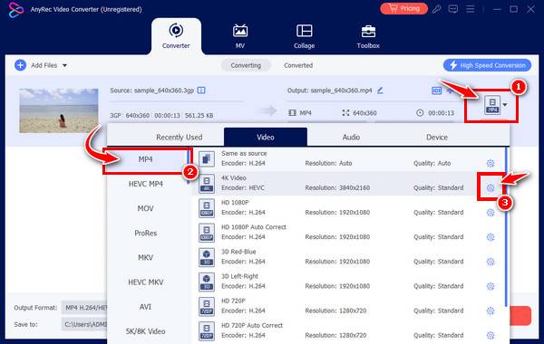Edit the output file name pencil icon
The image size is (544, 344).
coord(380,91)
